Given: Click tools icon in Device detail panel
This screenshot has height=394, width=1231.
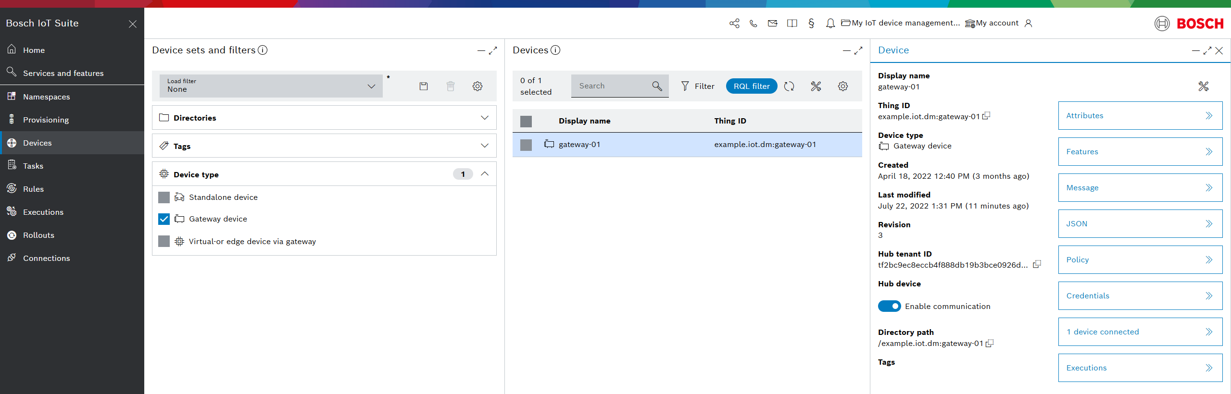Looking at the screenshot, I should [x=1204, y=86].
